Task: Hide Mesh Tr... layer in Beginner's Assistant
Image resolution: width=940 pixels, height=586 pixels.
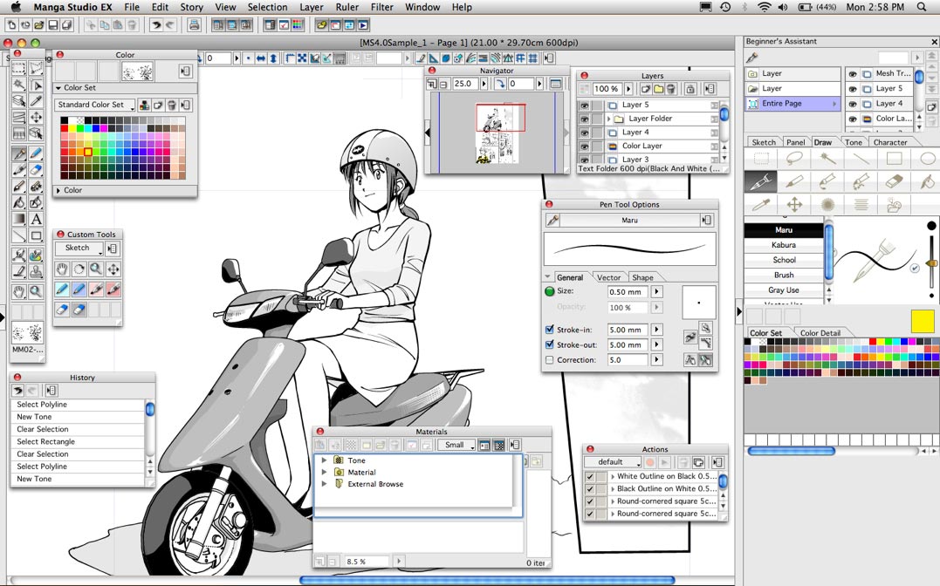Action: point(853,74)
